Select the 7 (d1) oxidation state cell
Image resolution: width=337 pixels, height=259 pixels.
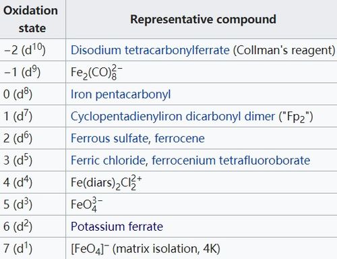click(x=33, y=248)
